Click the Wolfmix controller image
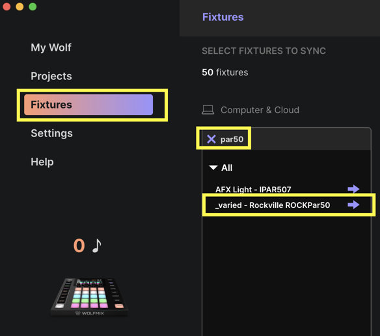 (x=89, y=297)
